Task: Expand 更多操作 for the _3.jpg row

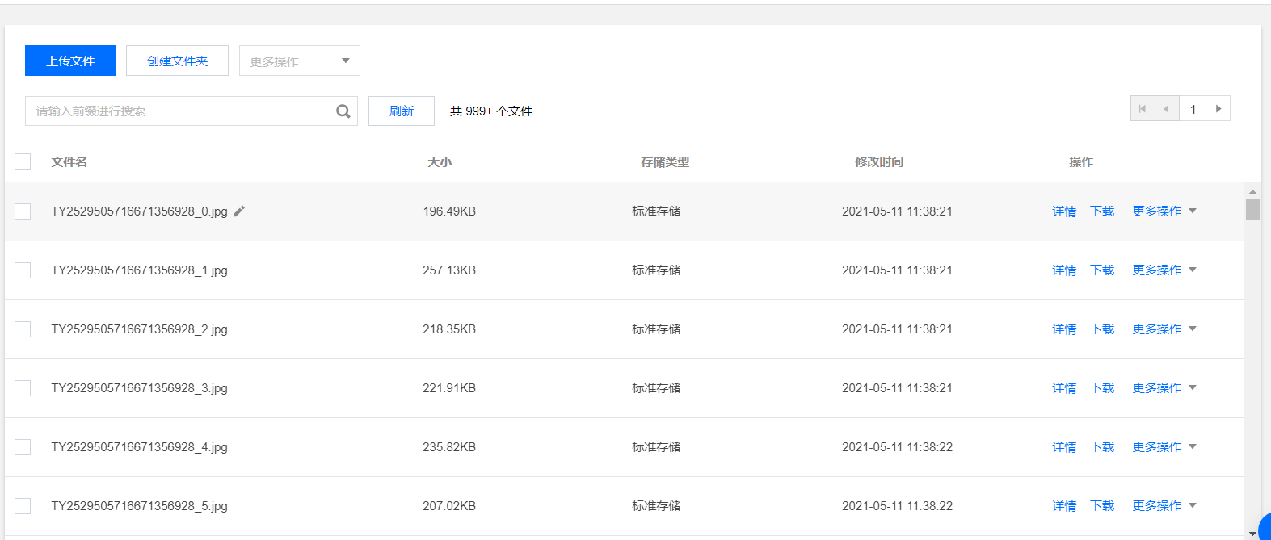Action: (x=1164, y=388)
